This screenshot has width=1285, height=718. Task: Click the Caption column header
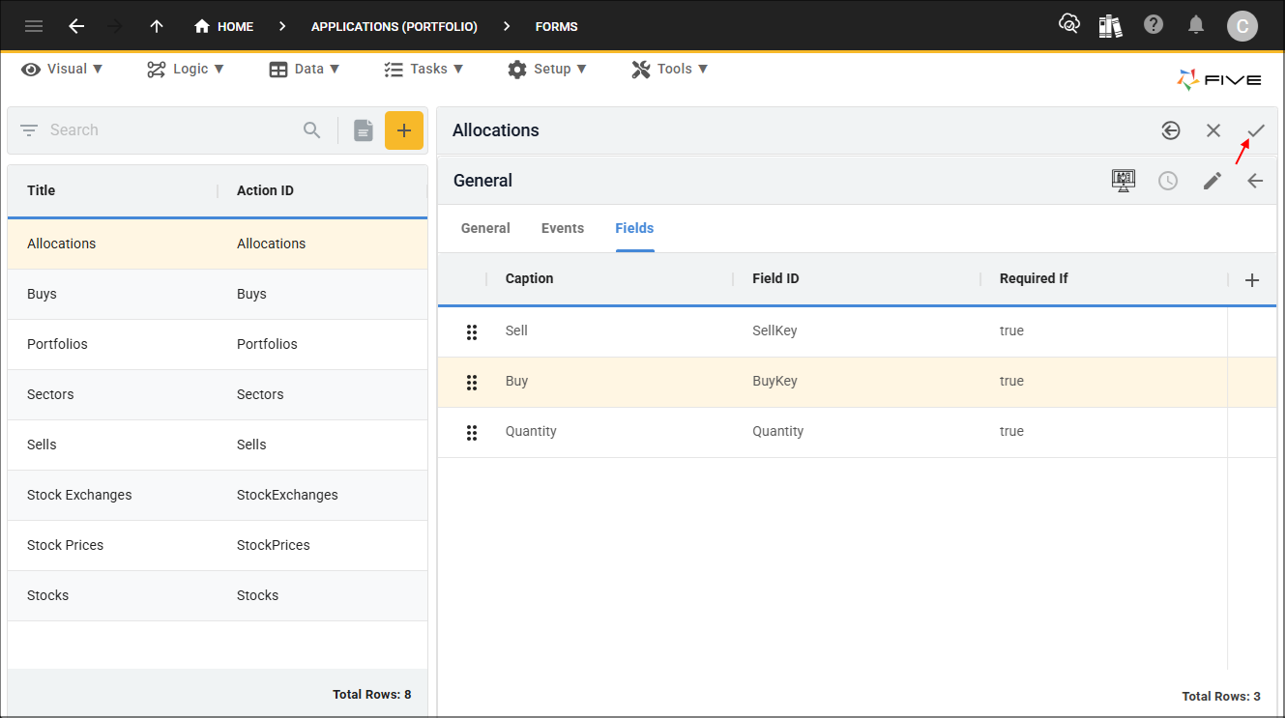pyautogui.click(x=529, y=278)
